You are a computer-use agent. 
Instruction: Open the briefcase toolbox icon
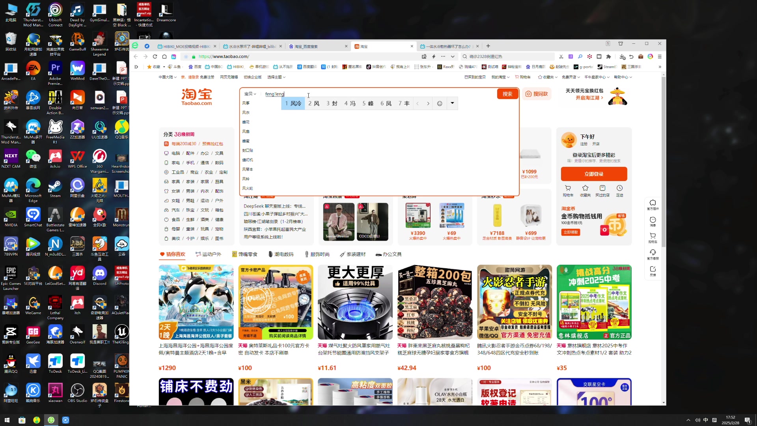pos(641,56)
